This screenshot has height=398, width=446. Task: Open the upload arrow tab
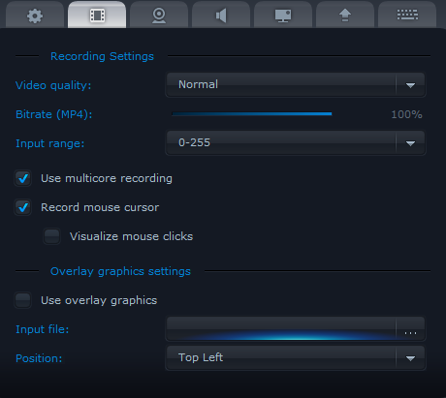(345, 15)
